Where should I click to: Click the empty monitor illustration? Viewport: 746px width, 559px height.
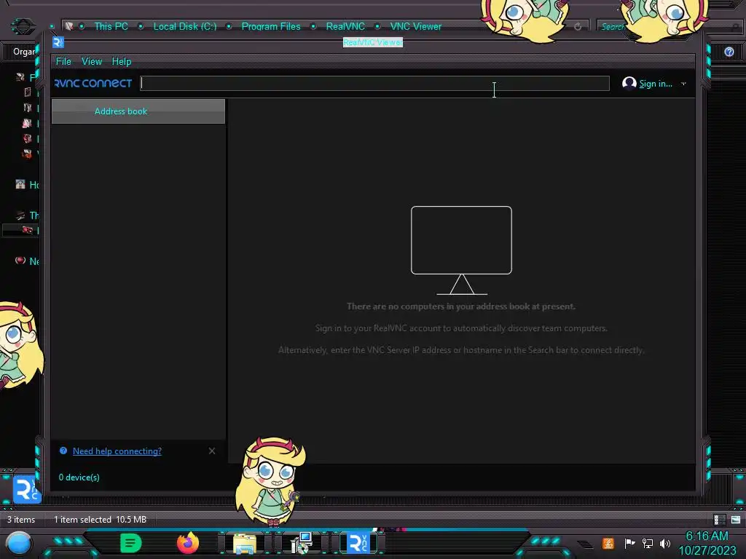click(x=461, y=250)
